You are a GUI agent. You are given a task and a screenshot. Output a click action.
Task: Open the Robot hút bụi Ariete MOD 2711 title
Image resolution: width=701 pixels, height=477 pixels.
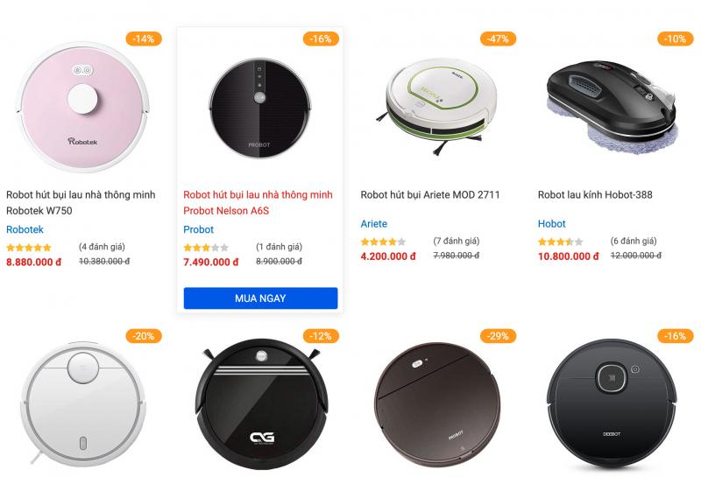point(430,194)
